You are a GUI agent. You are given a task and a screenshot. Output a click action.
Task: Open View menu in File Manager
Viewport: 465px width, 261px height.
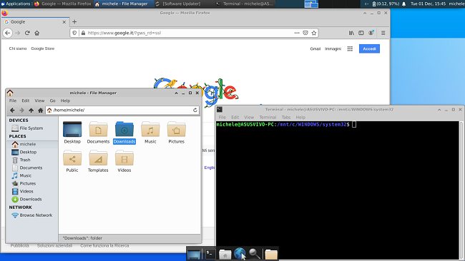tap(39, 101)
